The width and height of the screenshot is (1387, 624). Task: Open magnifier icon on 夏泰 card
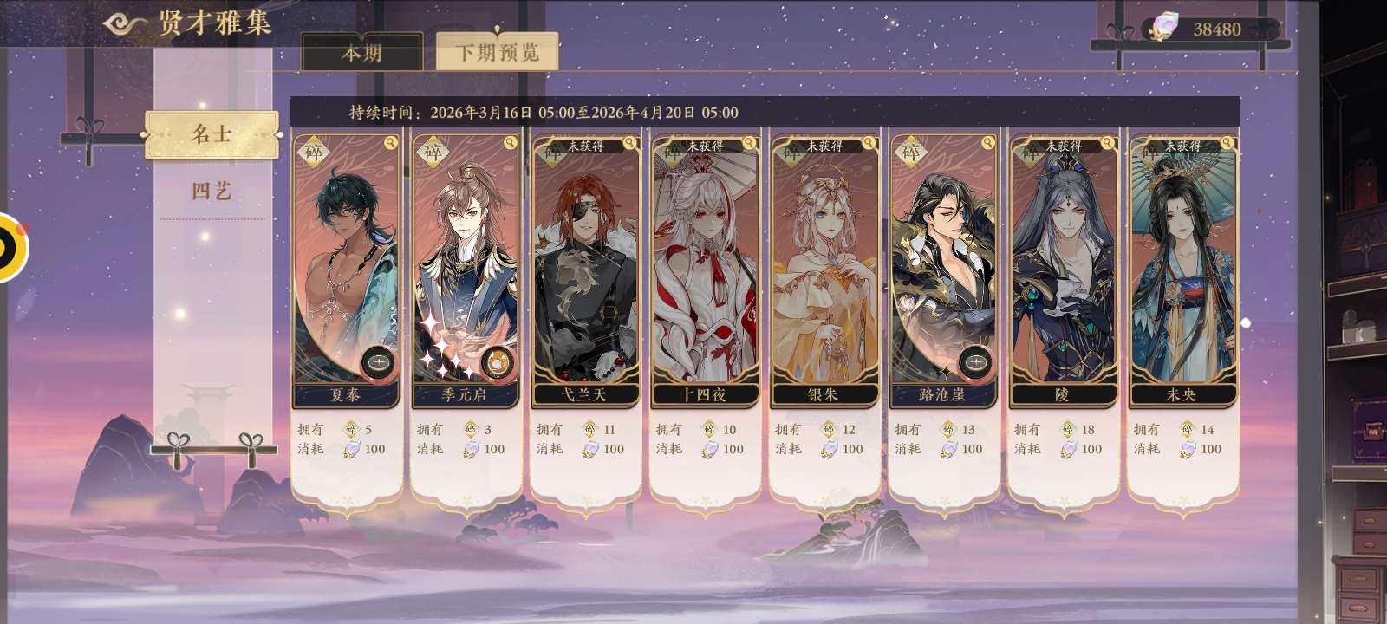coord(391,143)
